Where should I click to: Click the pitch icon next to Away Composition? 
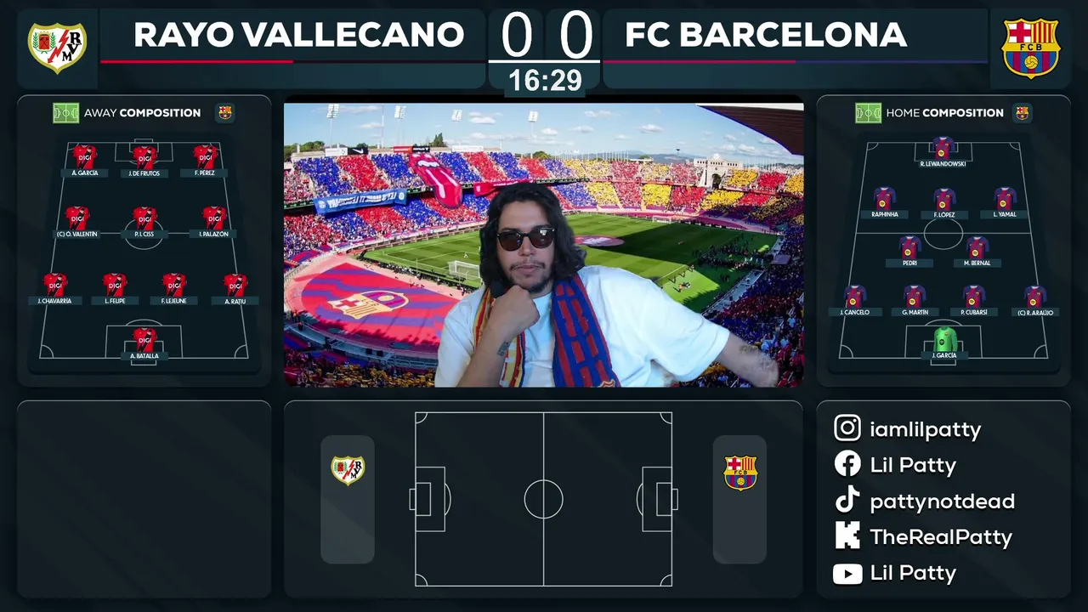65,113
